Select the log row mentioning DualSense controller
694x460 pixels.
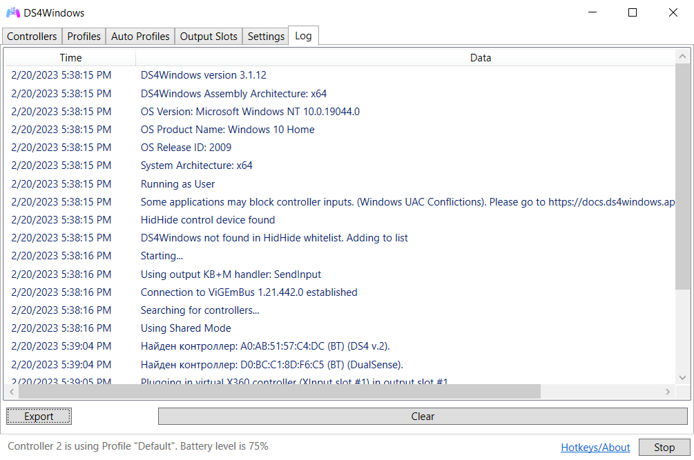(x=340, y=365)
